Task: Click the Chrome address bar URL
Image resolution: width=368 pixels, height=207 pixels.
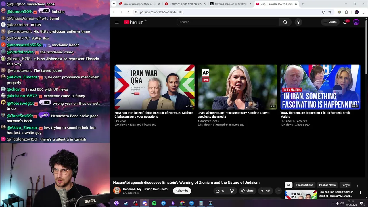Action: coord(162,12)
